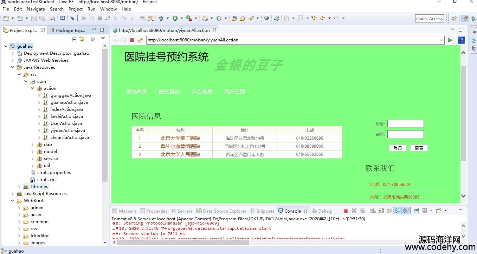Screen dimensions: 477x254
Task: Open the Web Browser globe toolbar icon
Action: 266,18
